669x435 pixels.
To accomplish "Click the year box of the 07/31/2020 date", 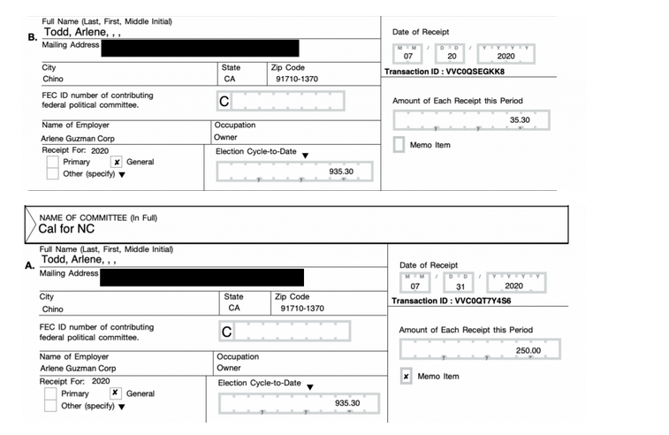I will (516, 283).
